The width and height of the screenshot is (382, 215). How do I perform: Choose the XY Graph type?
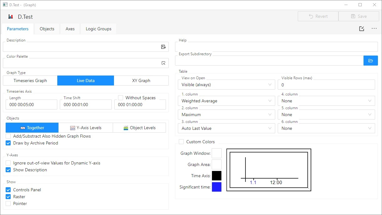tap(141, 81)
